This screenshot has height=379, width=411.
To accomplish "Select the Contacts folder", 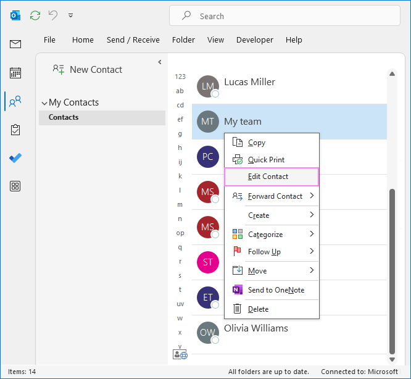I will click(64, 117).
